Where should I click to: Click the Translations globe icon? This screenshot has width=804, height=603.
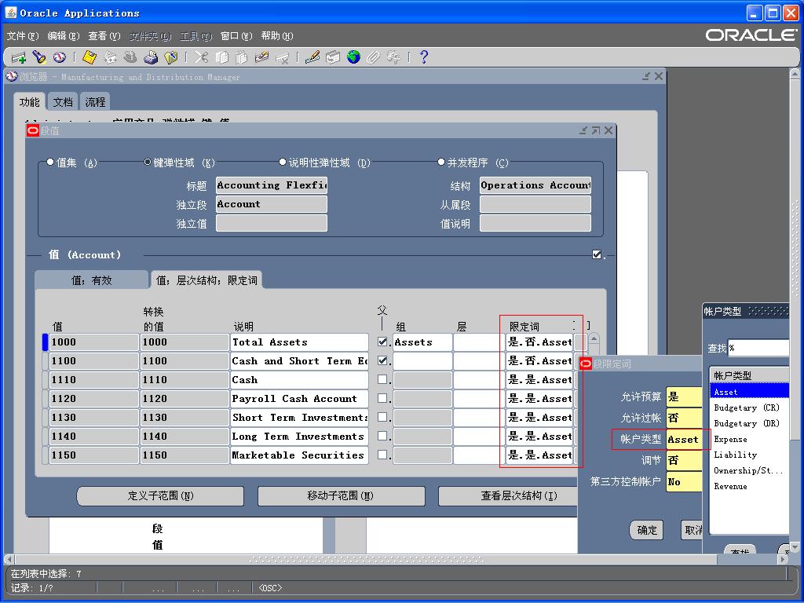(x=353, y=57)
